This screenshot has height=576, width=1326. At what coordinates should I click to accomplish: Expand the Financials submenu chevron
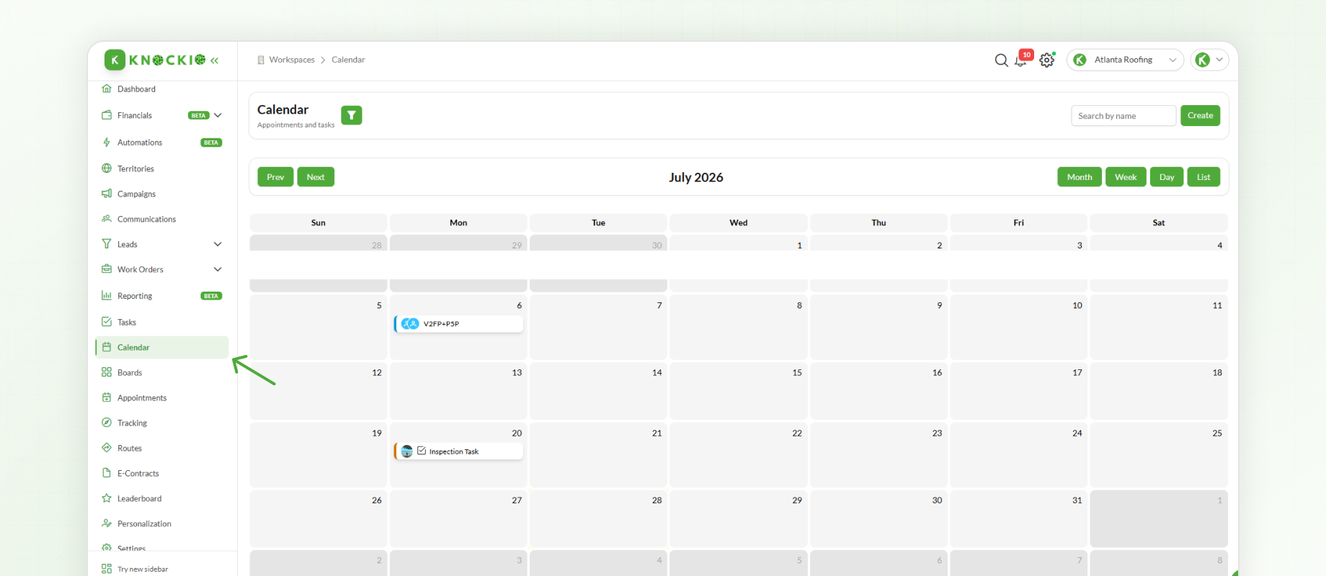click(x=218, y=115)
